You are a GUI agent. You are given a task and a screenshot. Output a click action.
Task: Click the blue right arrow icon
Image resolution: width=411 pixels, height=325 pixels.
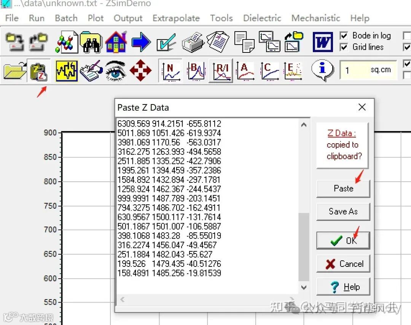pos(141,42)
